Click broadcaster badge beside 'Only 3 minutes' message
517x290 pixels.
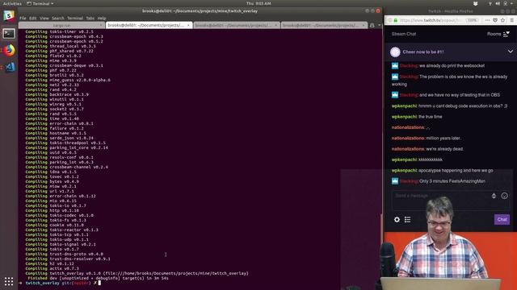[x=395, y=180]
